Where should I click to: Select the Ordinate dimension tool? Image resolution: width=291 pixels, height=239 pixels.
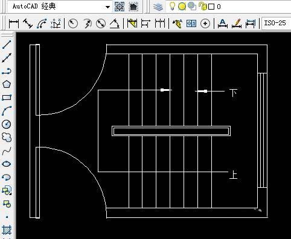(x=56, y=23)
